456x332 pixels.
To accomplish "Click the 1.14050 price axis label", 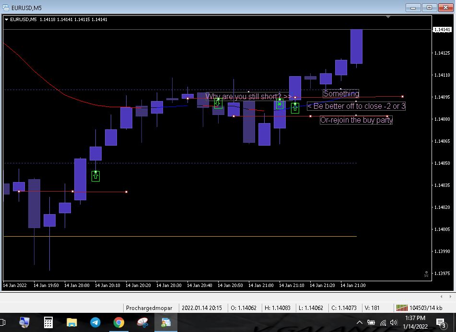I will pos(442,163).
